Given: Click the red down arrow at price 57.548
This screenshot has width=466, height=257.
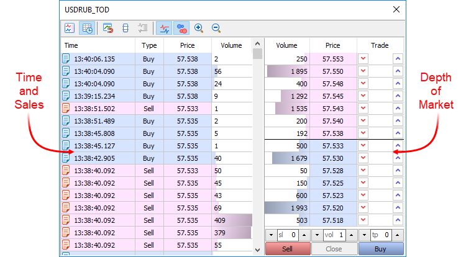Looking at the screenshot, I should (x=363, y=84).
